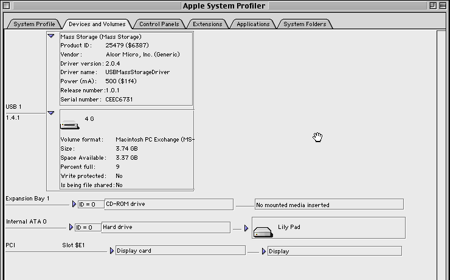Click vendor Alcor Micro, Inc. (Generic)

[x=143, y=55]
